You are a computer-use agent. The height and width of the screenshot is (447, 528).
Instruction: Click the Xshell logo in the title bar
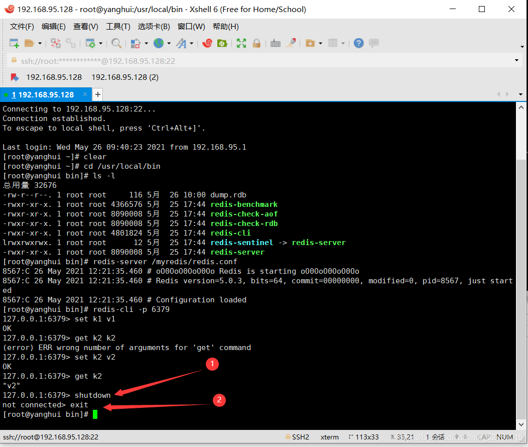click(10, 9)
